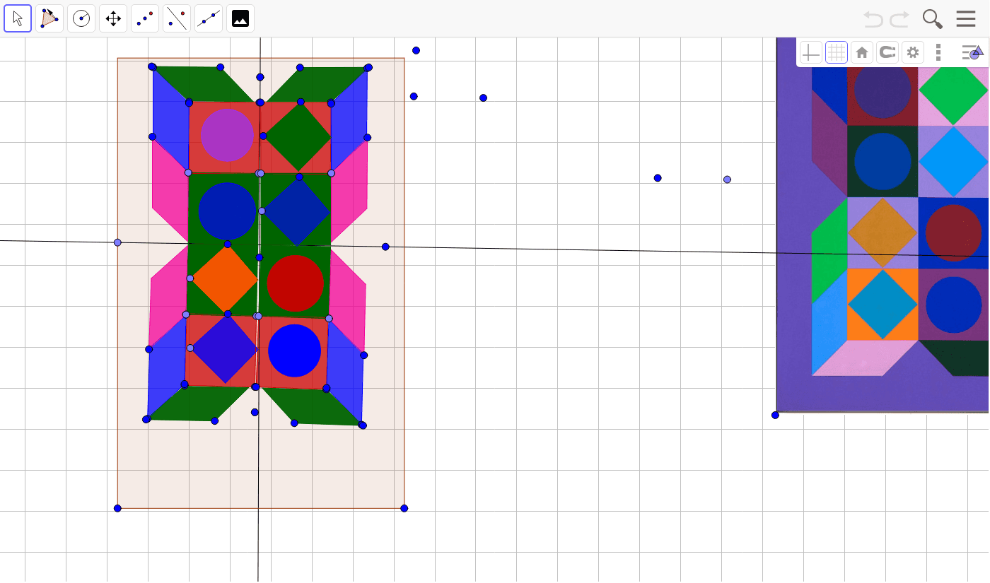Toggle the grid display

[837, 52]
